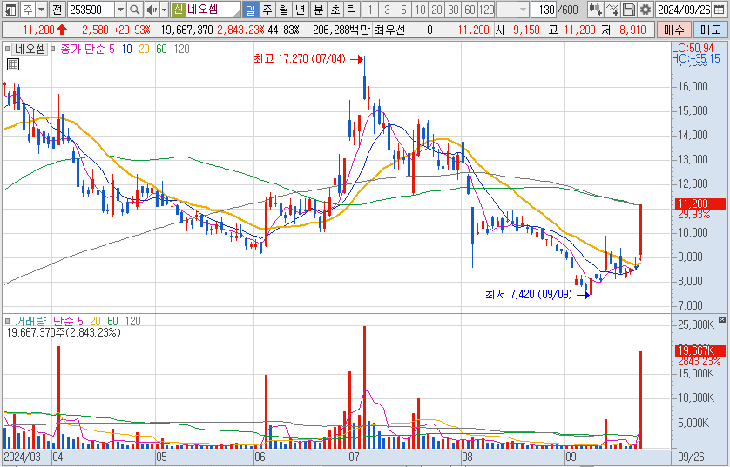Click the 09/26 date on time axis
The image size is (730, 467).
(693, 457)
